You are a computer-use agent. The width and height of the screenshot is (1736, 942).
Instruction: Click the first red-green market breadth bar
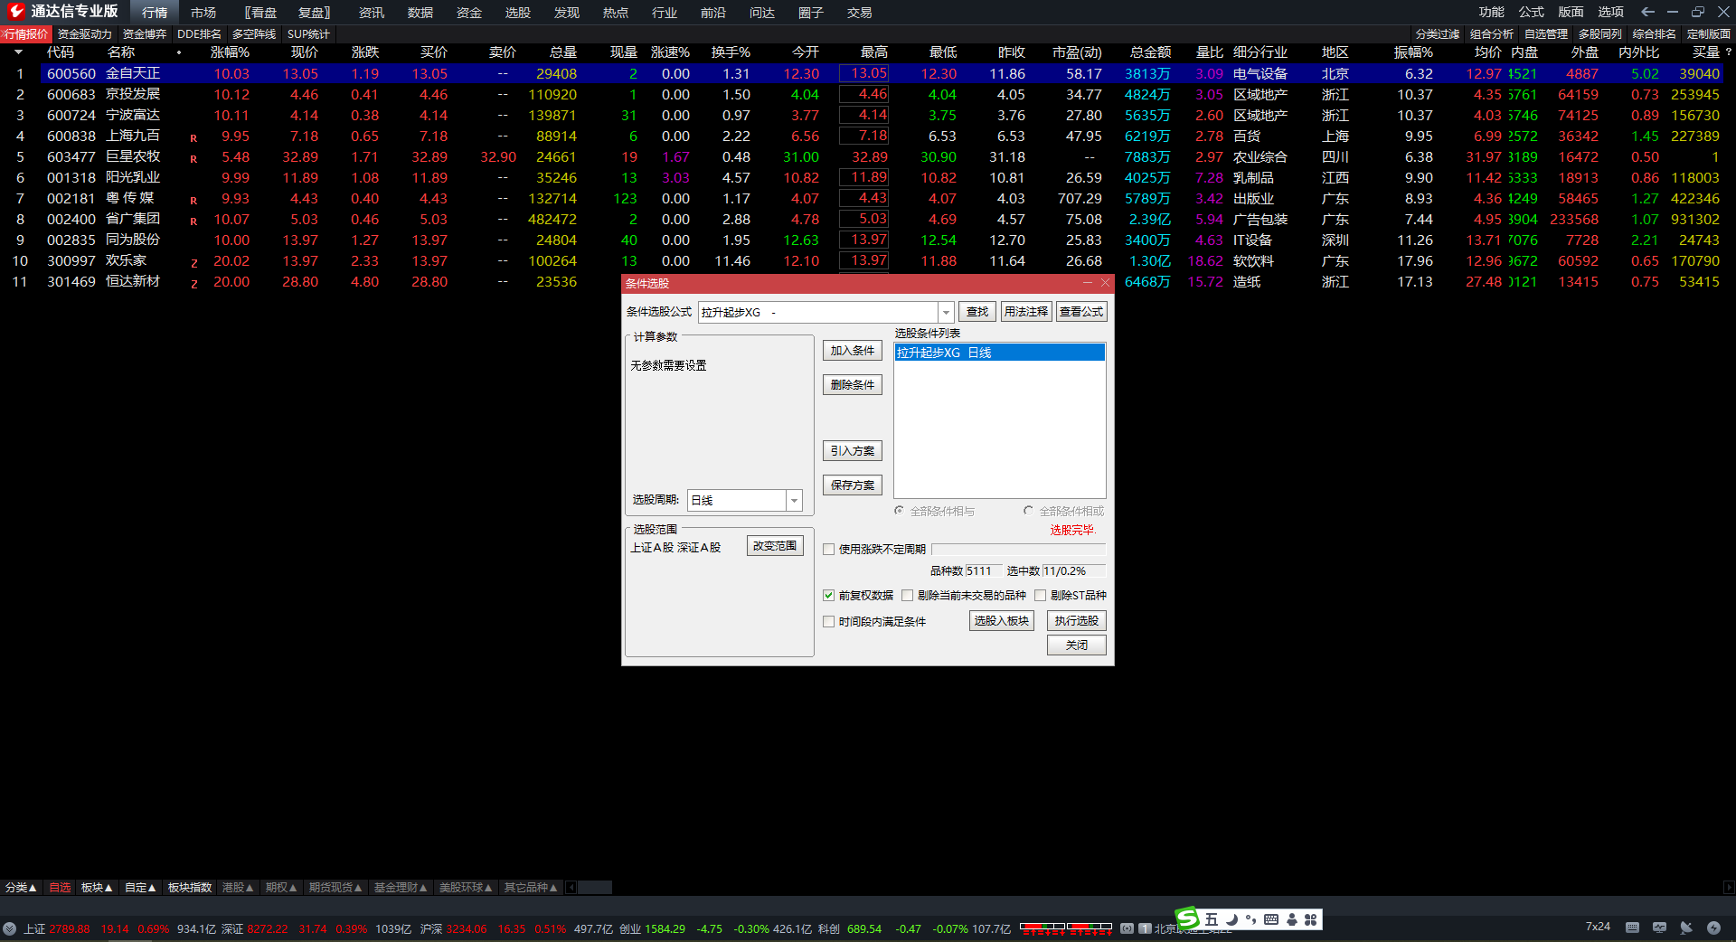click(1042, 928)
